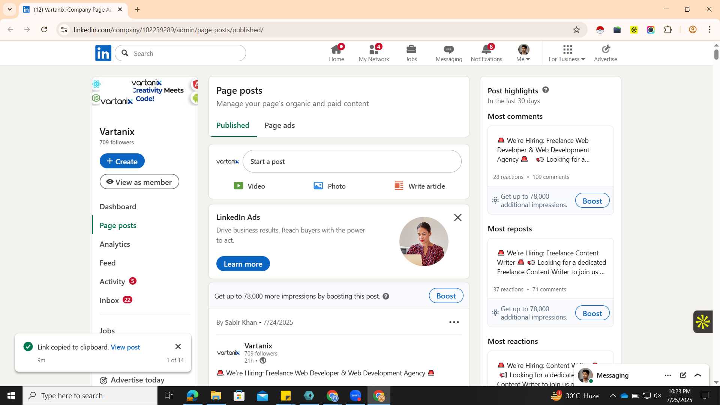The height and width of the screenshot is (405, 720).
Task: Open LinkedIn Home icon in navbar
Action: pyautogui.click(x=336, y=53)
